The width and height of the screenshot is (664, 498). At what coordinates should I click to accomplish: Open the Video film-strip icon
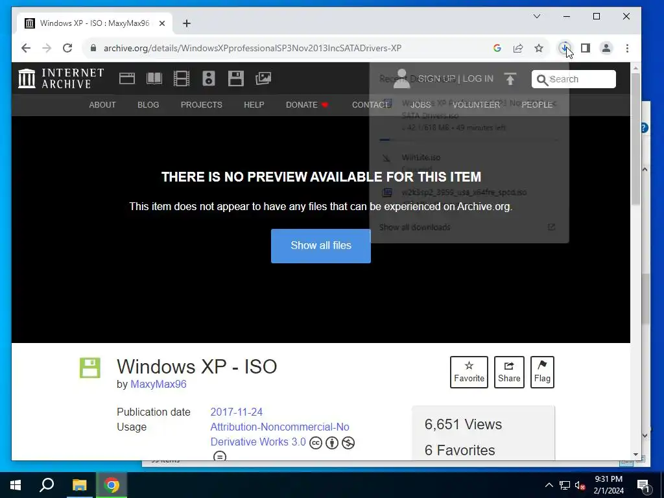[x=182, y=78]
